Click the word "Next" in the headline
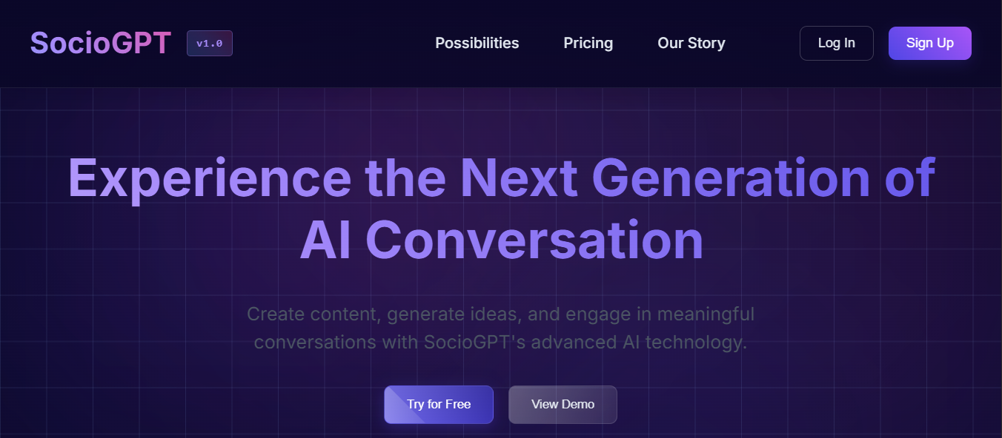The width and height of the screenshot is (1002, 438). [x=518, y=178]
